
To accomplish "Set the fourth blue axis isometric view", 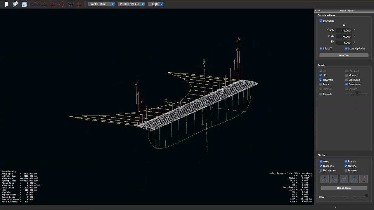I will [x=354, y=179].
